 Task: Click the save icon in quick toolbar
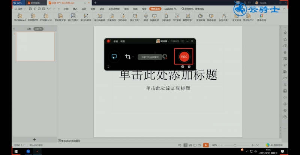pyautogui.click(x=30, y=9)
